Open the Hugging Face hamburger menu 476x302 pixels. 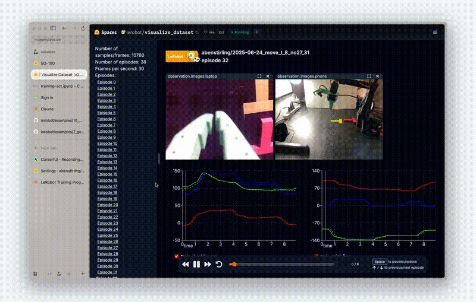pyautogui.click(x=435, y=32)
